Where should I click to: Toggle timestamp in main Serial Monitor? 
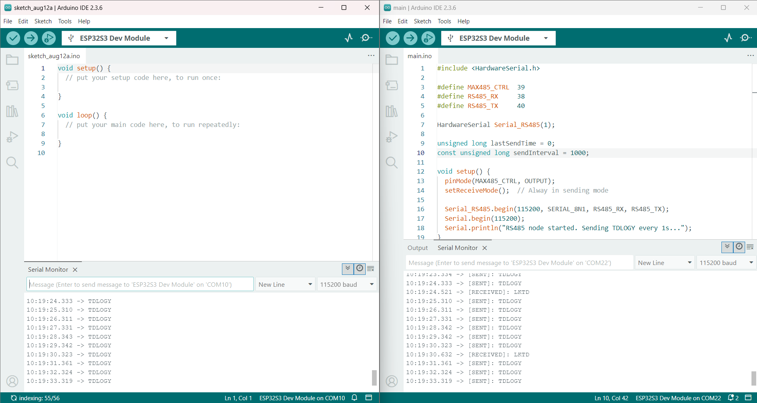click(x=739, y=247)
